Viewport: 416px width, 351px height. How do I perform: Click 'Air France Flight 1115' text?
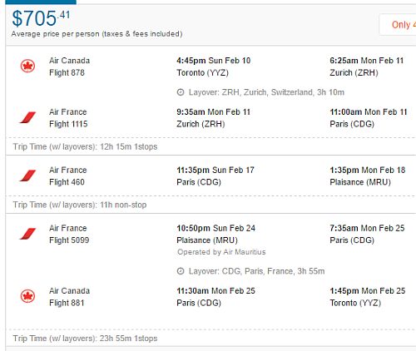coord(68,118)
